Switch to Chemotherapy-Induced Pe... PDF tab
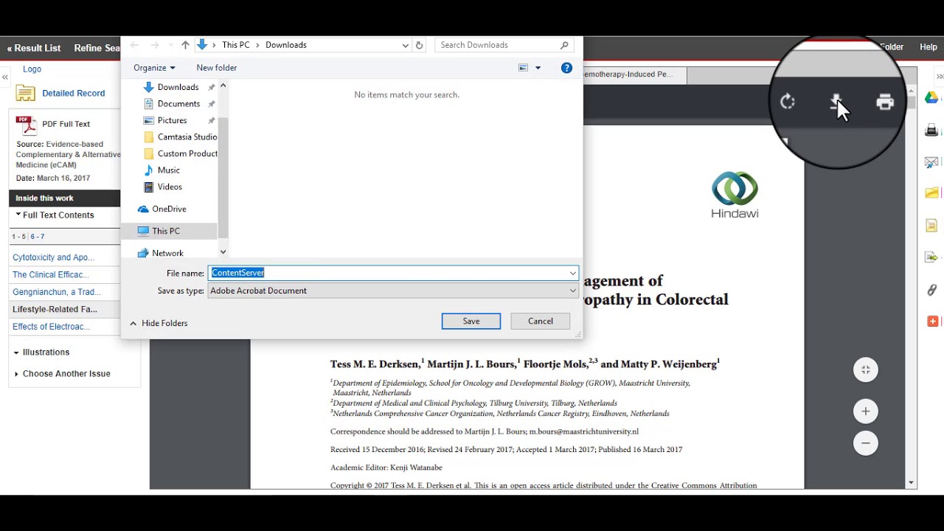This screenshot has height=531, width=944. click(x=633, y=74)
